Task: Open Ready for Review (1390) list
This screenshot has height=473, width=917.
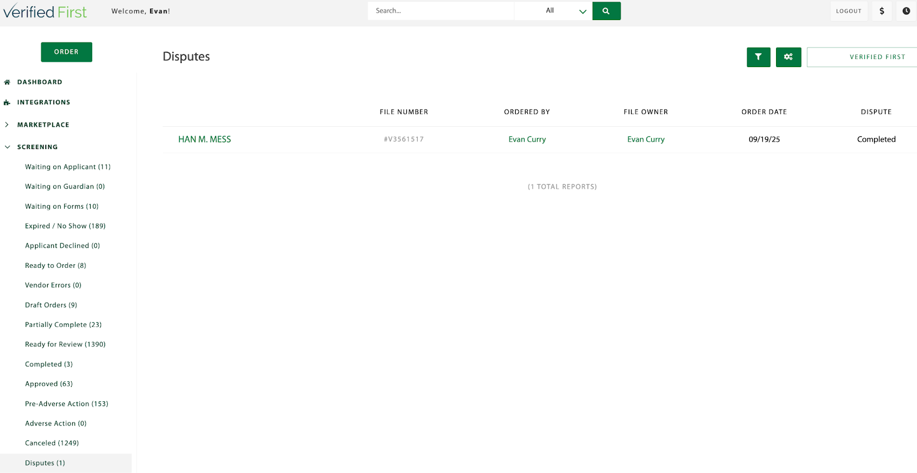Action: pos(65,345)
